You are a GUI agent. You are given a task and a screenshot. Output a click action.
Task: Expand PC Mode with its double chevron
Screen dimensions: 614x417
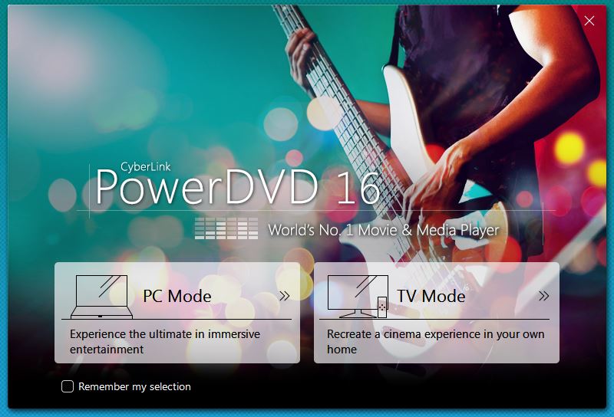coord(285,296)
